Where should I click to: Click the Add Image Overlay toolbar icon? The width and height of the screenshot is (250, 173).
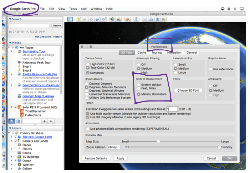tap(98, 19)
